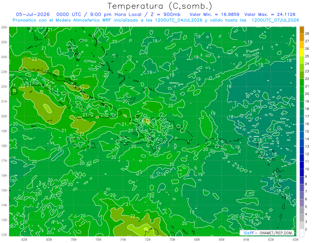Click the 'SisPI' logo text
314x243 pixels.
[x=248, y=233]
